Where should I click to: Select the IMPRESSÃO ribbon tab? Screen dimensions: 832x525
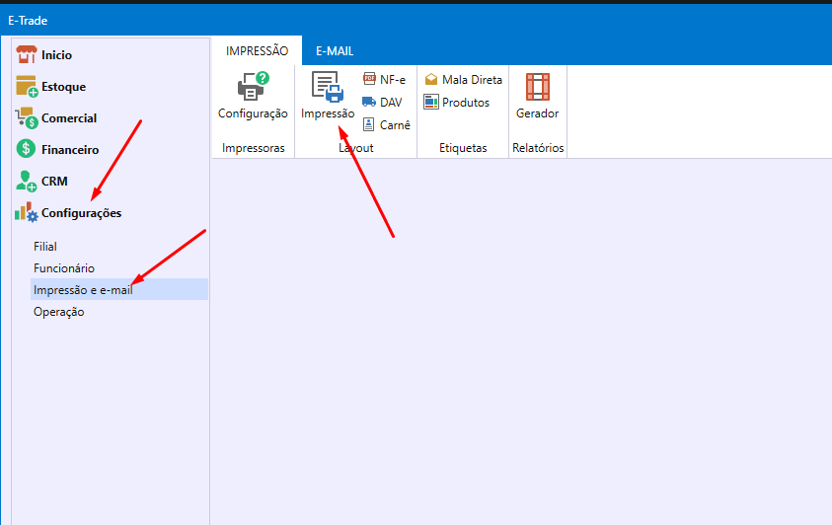(257, 51)
